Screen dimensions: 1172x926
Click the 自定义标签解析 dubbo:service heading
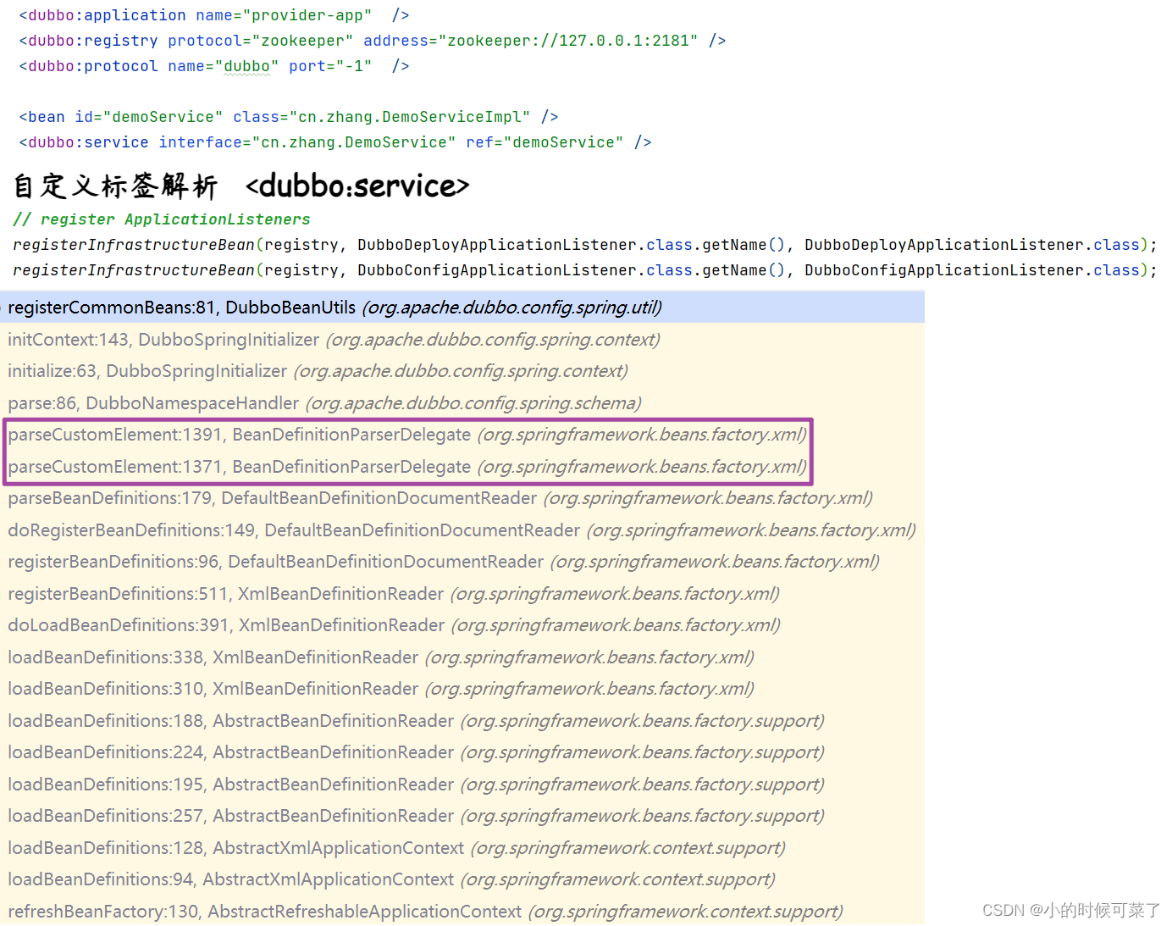[241, 186]
